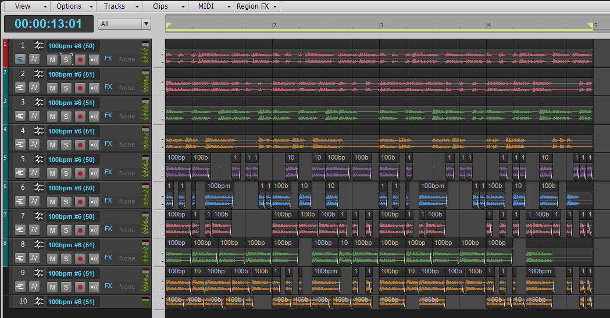This screenshot has height=318, width=610.
Task: Open edit filter None dropdown on track 9
Action: click(x=127, y=287)
